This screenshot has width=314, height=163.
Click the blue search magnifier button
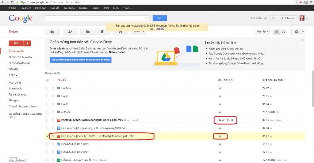[159, 18]
